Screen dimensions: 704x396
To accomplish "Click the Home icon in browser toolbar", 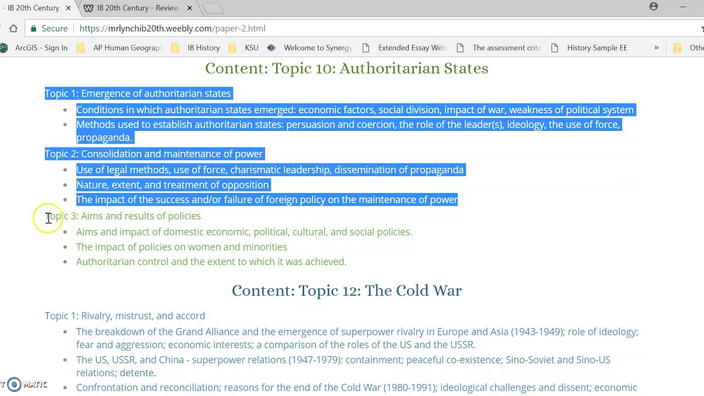I will pyautogui.click(x=14, y=29).
